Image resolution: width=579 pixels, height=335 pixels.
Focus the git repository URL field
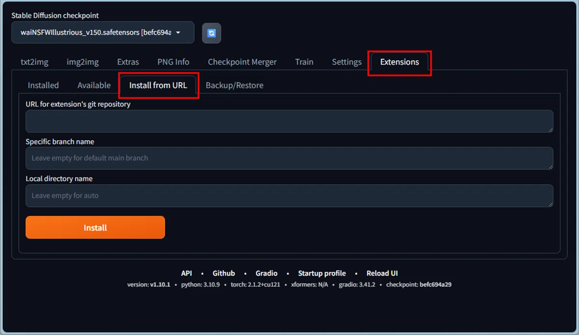[x=289, y=121]
